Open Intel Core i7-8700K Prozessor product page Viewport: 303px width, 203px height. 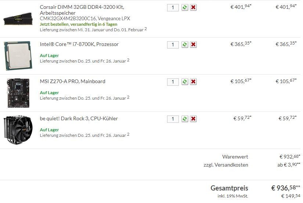click(79, 44)
